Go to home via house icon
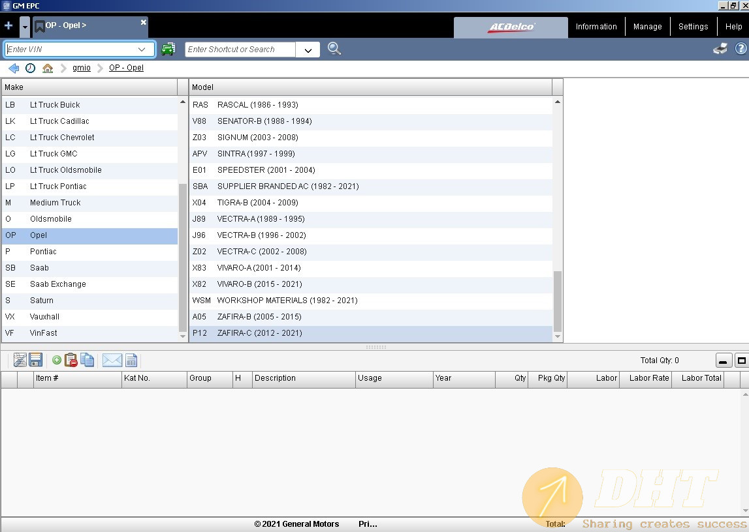This screenshot has width=749, height=532. coord(48,68)
